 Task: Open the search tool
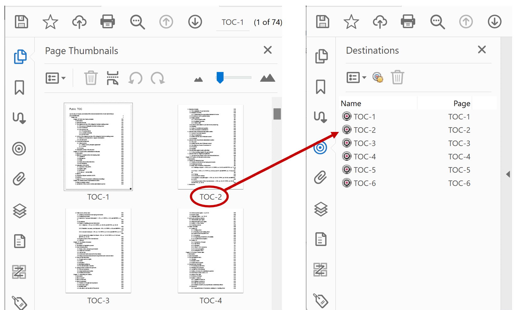point(137,21)
